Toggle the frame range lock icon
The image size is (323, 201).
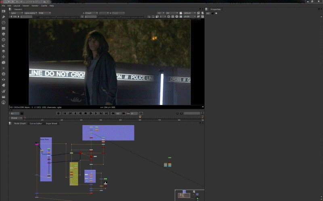tap(22, 113)
